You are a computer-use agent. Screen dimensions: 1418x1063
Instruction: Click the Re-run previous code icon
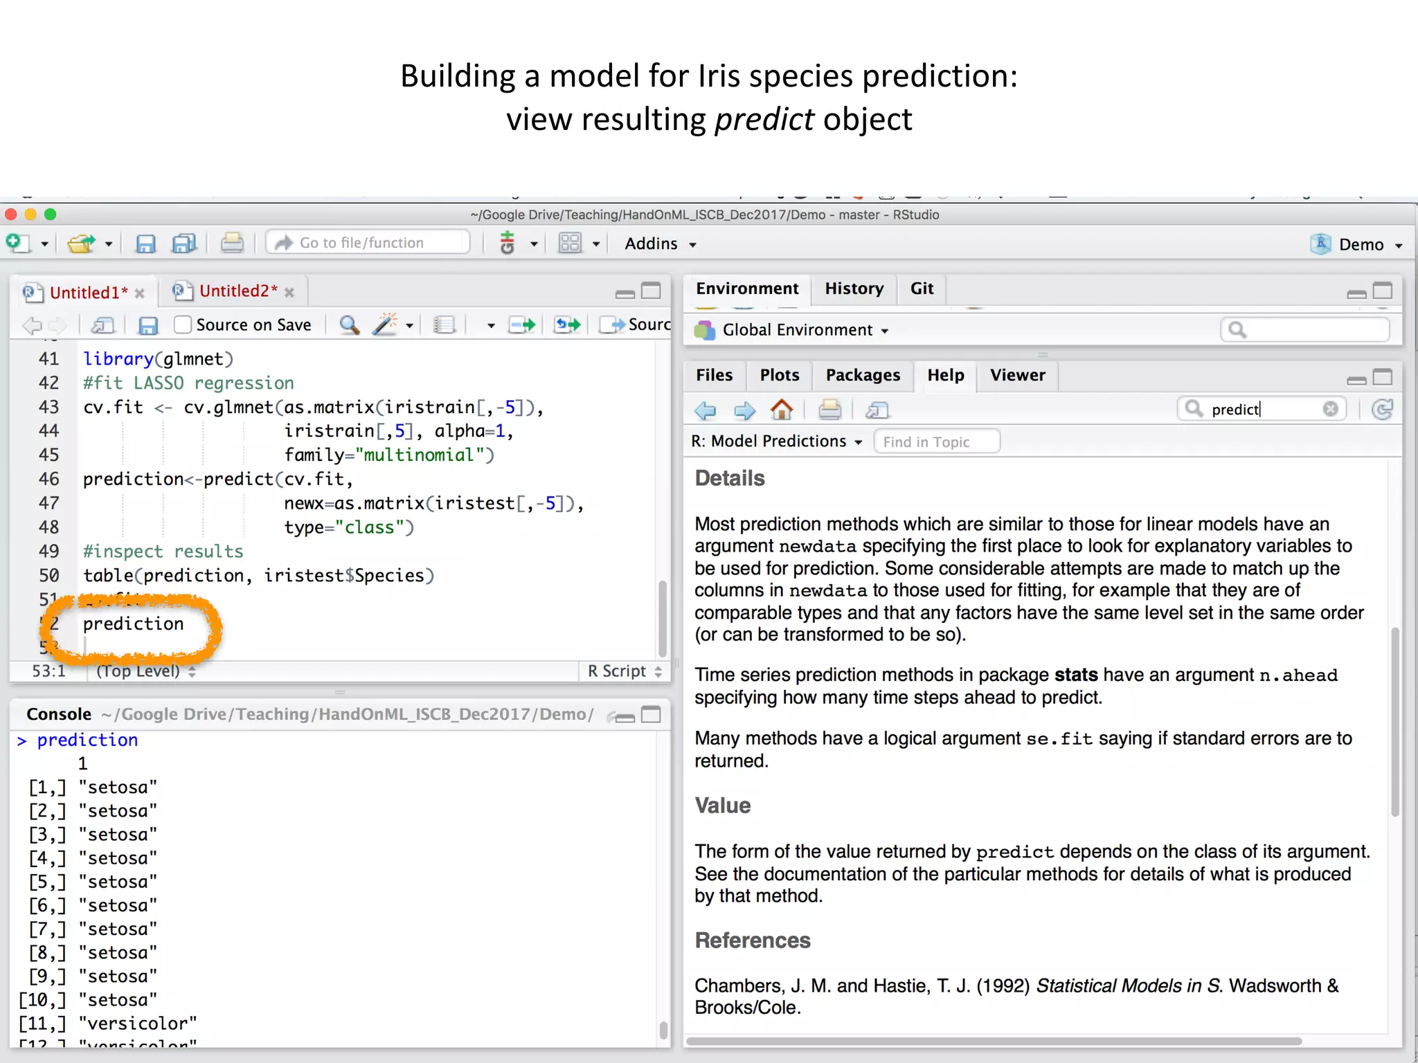567,325
